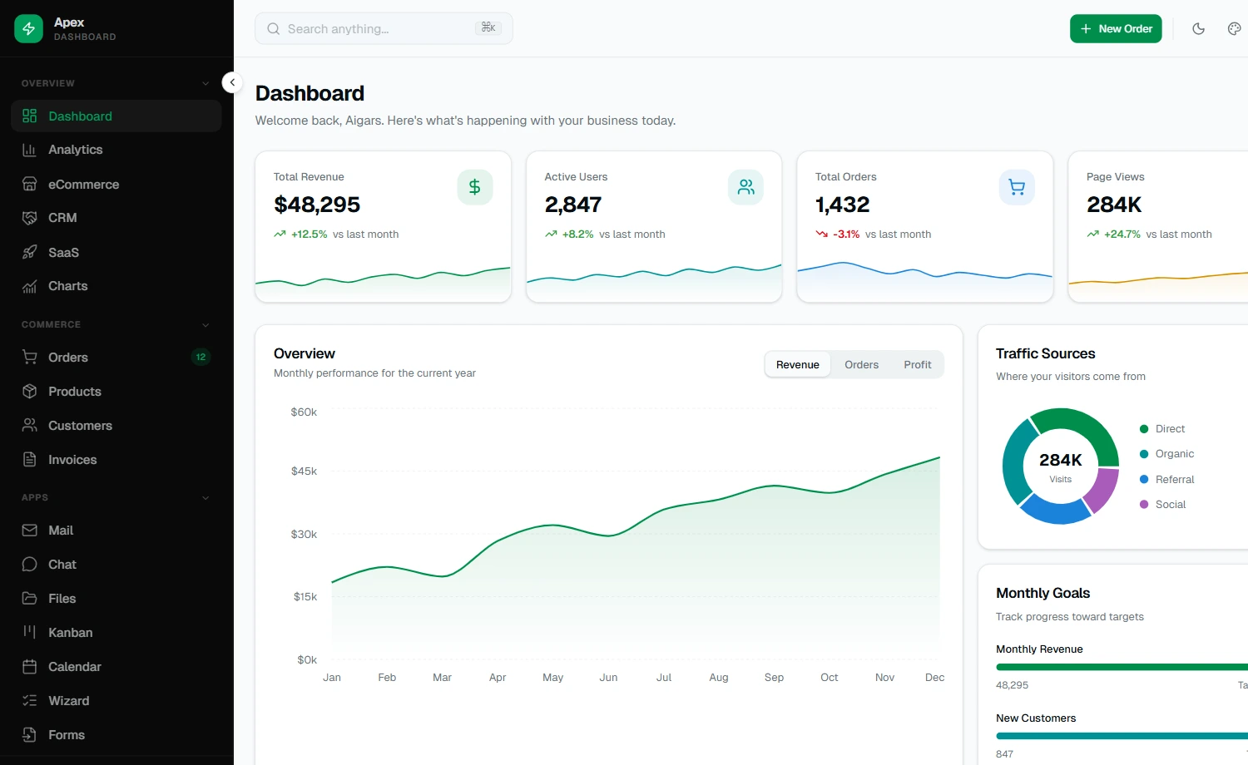Click the Organic legend teal dot
Screen dimensions: 1248x765
pyautogui.click(x=1144, y=454)
